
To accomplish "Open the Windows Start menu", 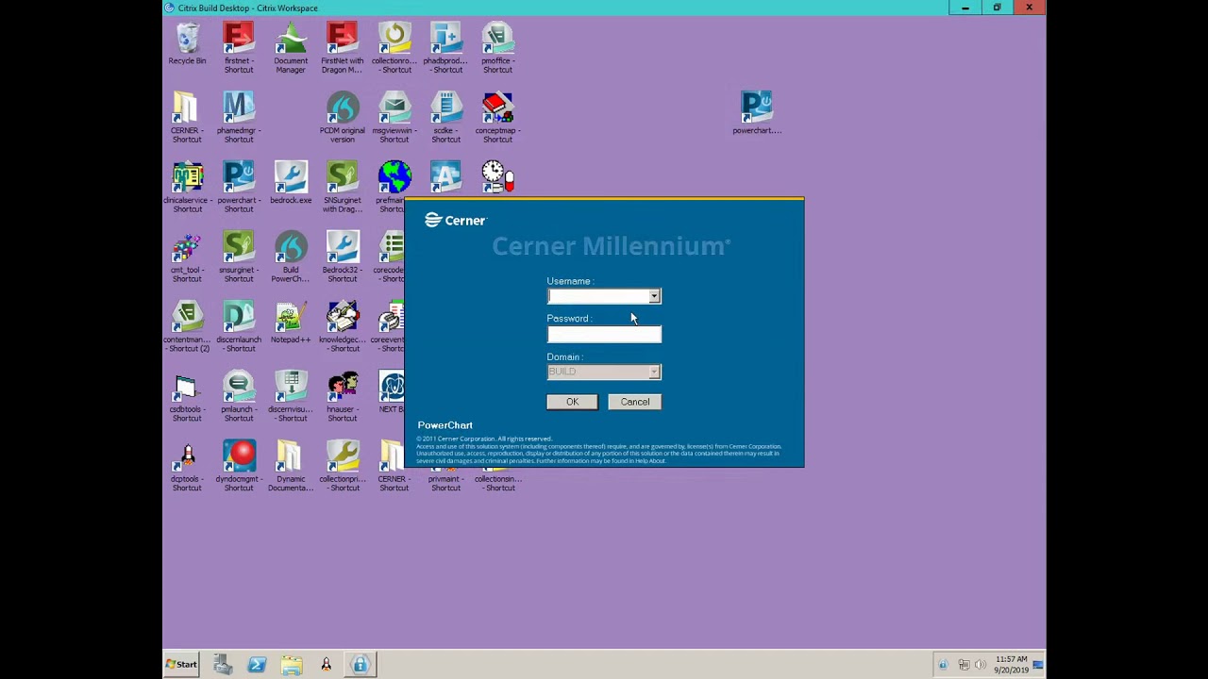I will click(181, 665).
